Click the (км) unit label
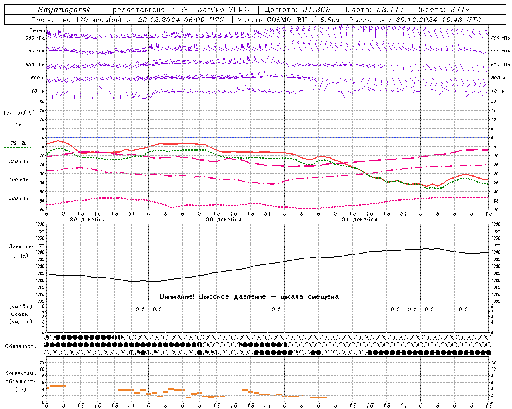 tap(21, 389)
